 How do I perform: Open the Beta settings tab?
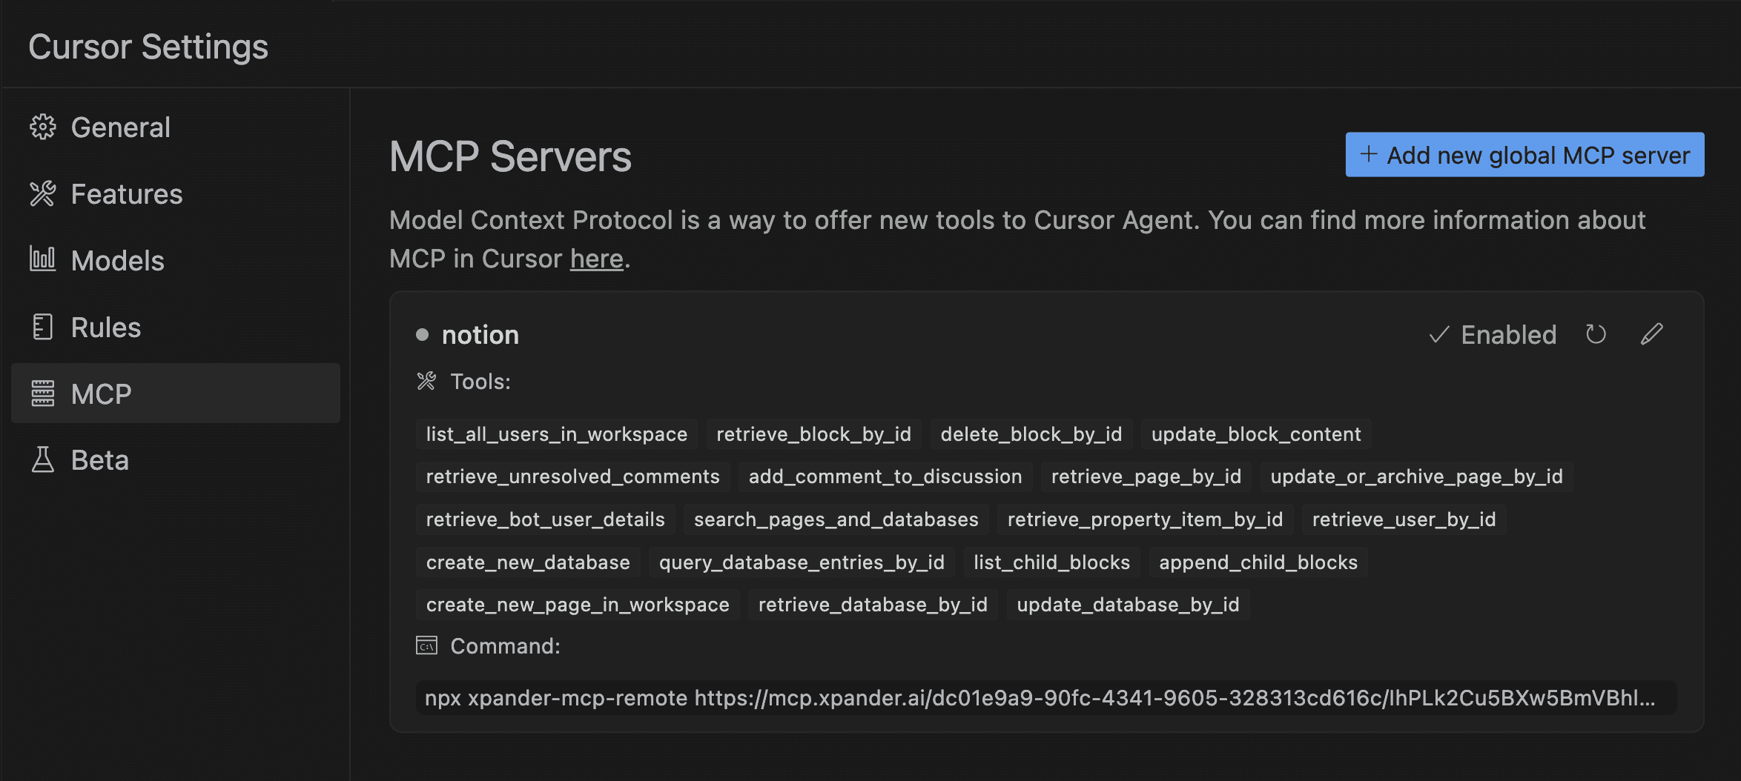point(176,460)
